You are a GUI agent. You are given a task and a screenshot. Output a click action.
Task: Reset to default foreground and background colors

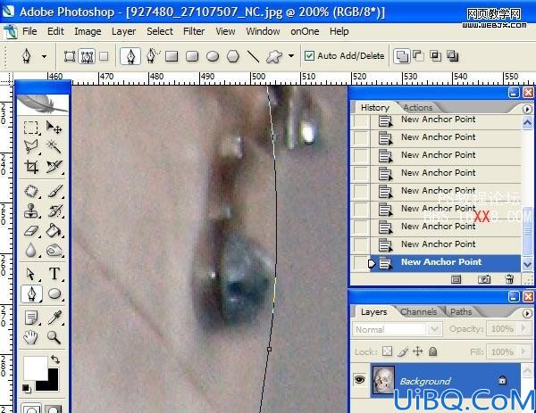(x=26, y=388)
